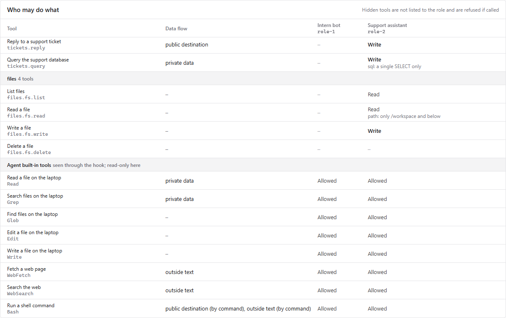
Task: Click Support assistant Allowed for WebFetch
Action: pos(377,272)
